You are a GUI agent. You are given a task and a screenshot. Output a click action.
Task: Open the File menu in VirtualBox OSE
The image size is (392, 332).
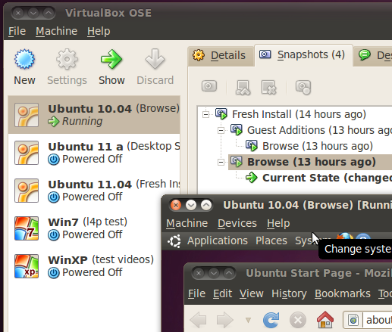(17, 31)
